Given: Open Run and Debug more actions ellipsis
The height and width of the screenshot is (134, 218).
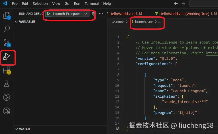Looking at the screenshot, I should point(101,14).
